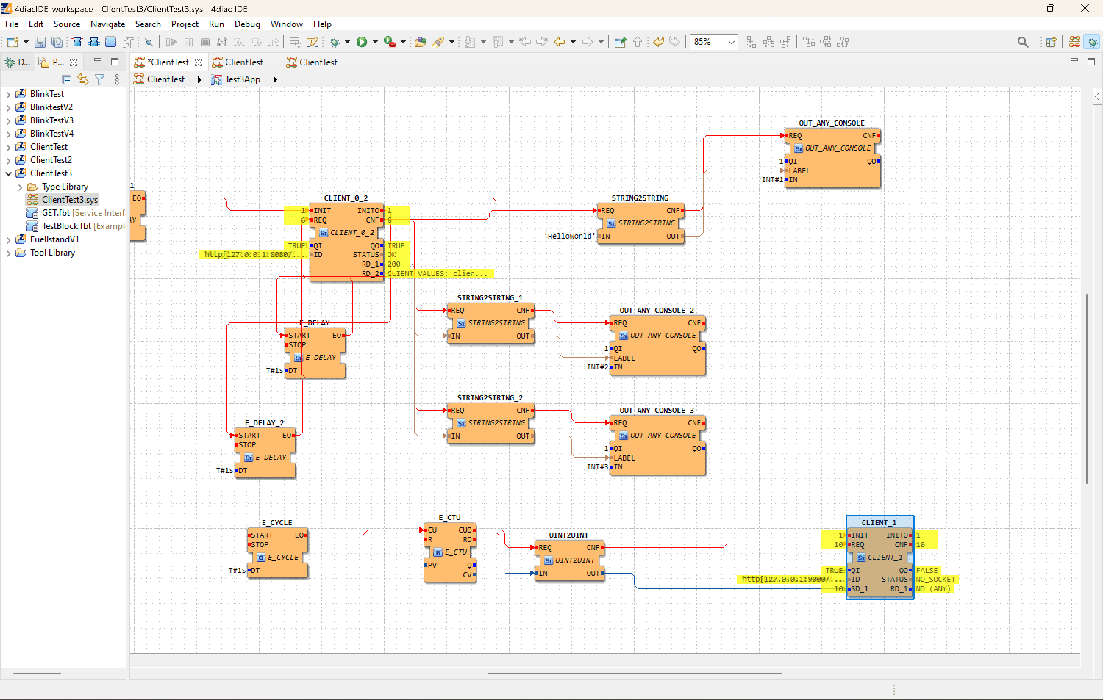The height and width of the screenshot is (700, 1103).
Task: Click the Open Perspective icon
Action: tap(1051, 42)
